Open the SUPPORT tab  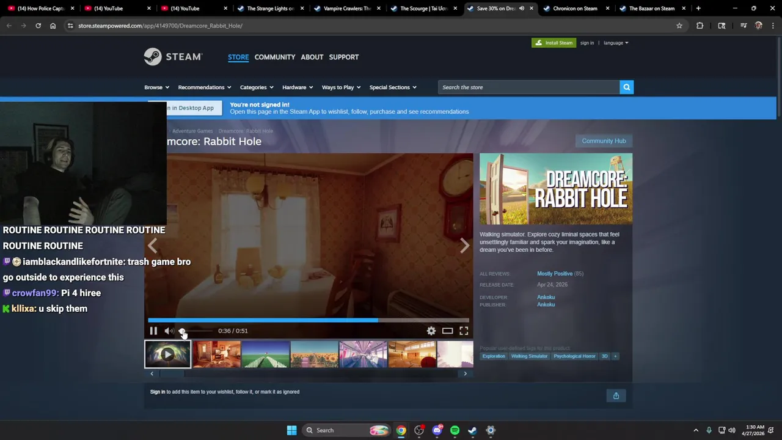coord(344,57)
